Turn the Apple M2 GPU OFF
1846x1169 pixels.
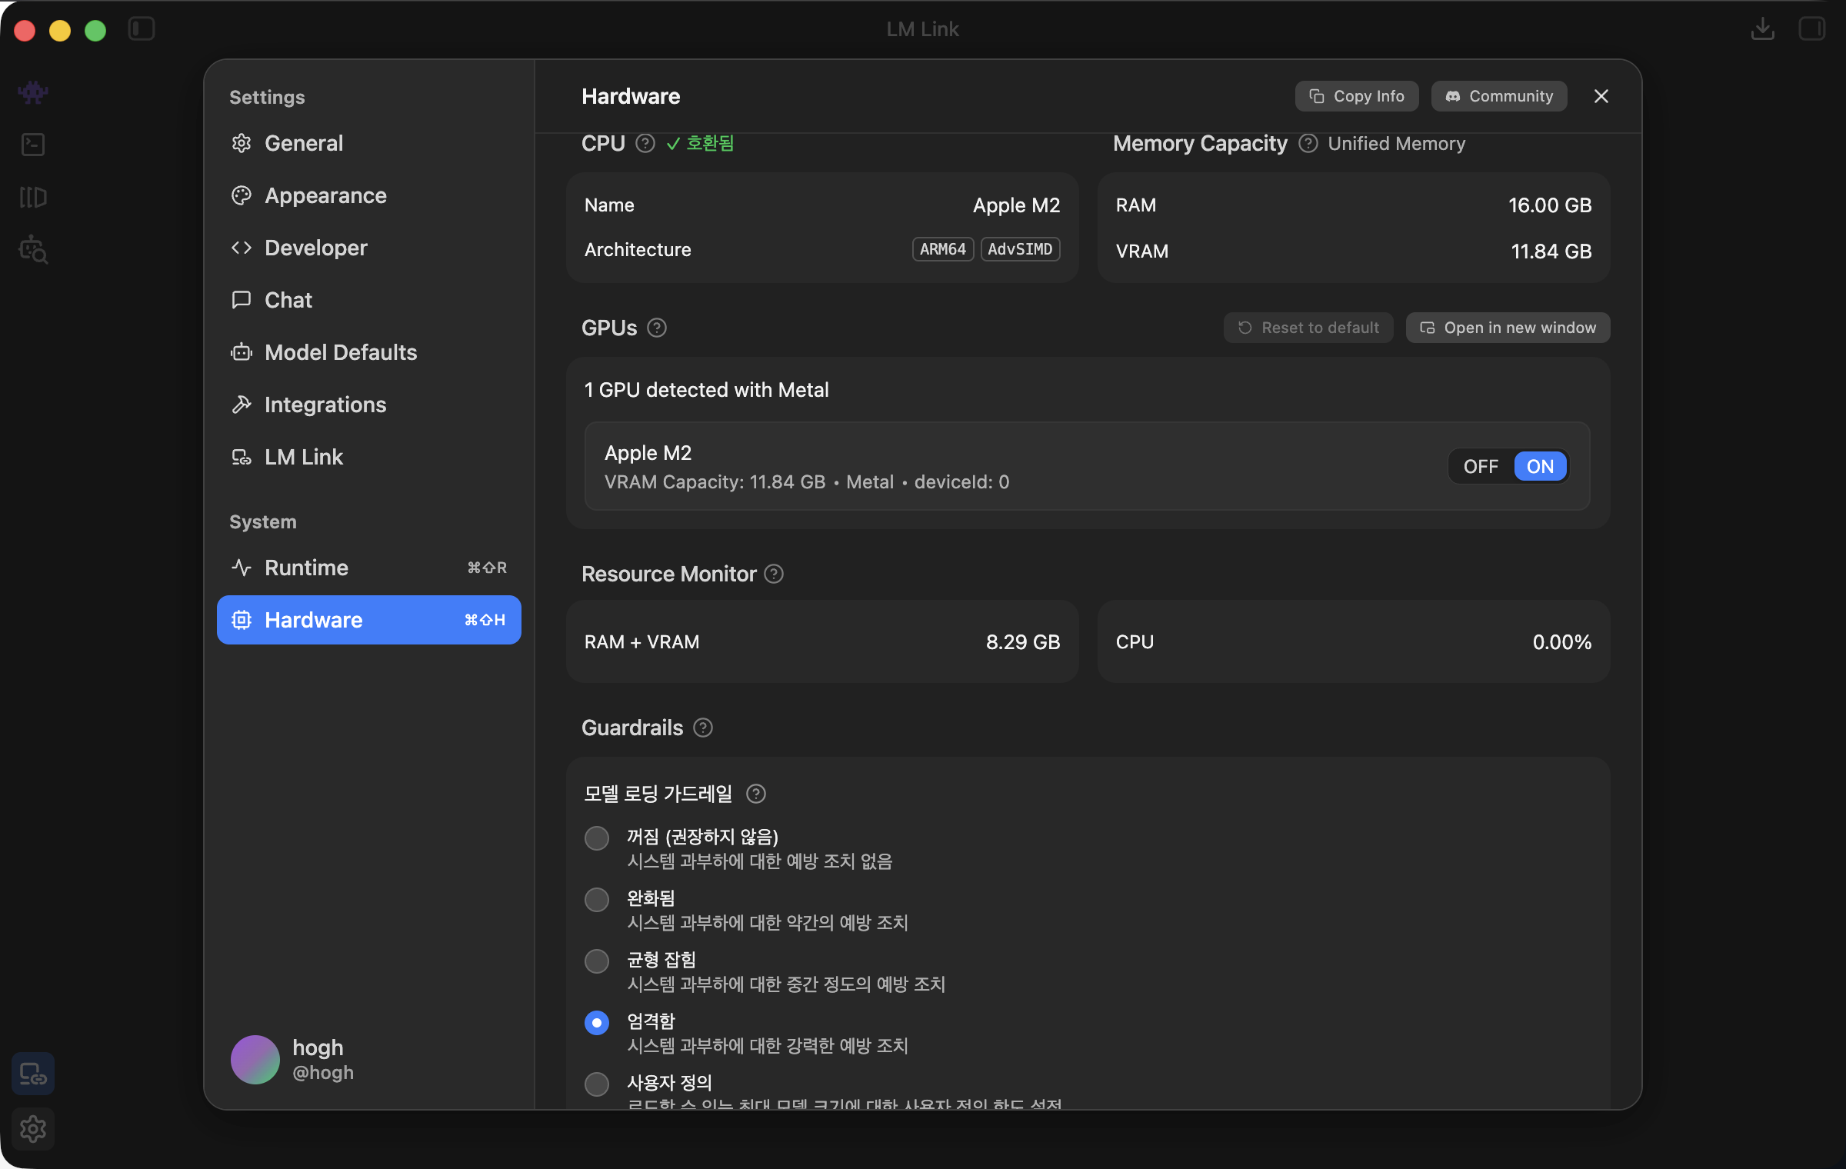click(1481, 466)
